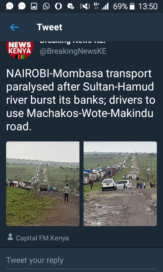Tap the battery status icon
The image size is (163, 272).
click(132, 6)
